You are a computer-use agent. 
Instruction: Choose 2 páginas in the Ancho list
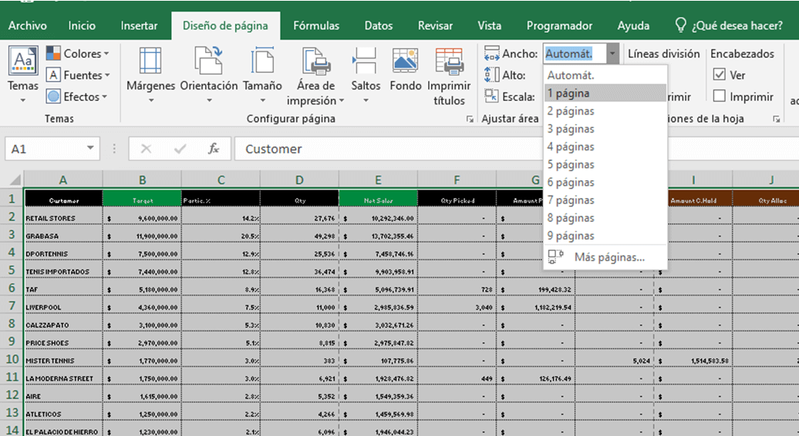tap(605, 111)
